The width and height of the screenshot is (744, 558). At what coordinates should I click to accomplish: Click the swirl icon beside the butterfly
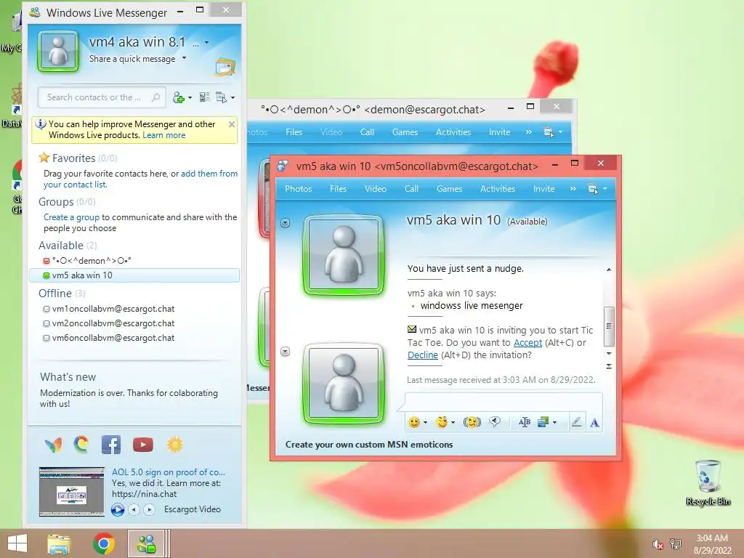(81, 445)
